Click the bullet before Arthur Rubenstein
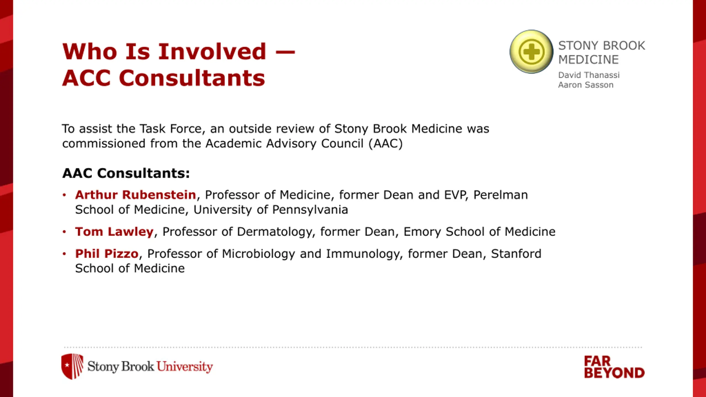The height and width of the screenshot is (397, 706). click(64, 195)
